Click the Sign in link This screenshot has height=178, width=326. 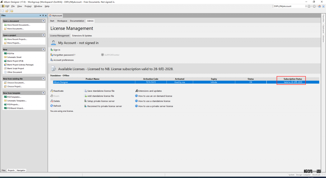pos(57,50)
